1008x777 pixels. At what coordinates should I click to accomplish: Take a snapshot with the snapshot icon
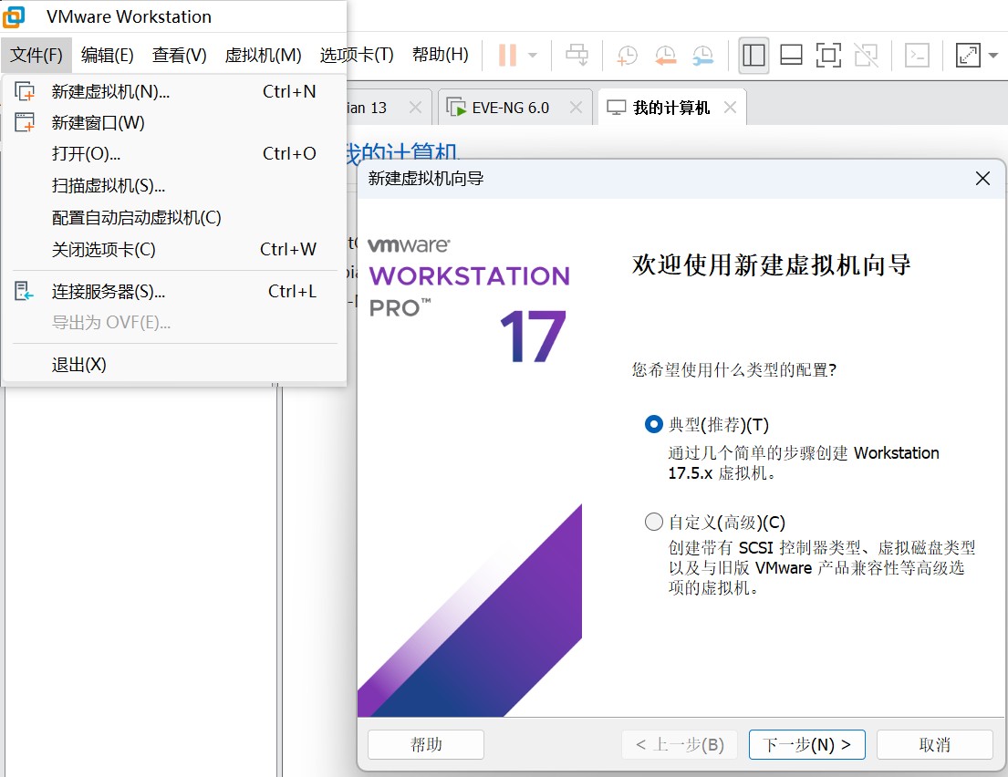pos(626,55)
